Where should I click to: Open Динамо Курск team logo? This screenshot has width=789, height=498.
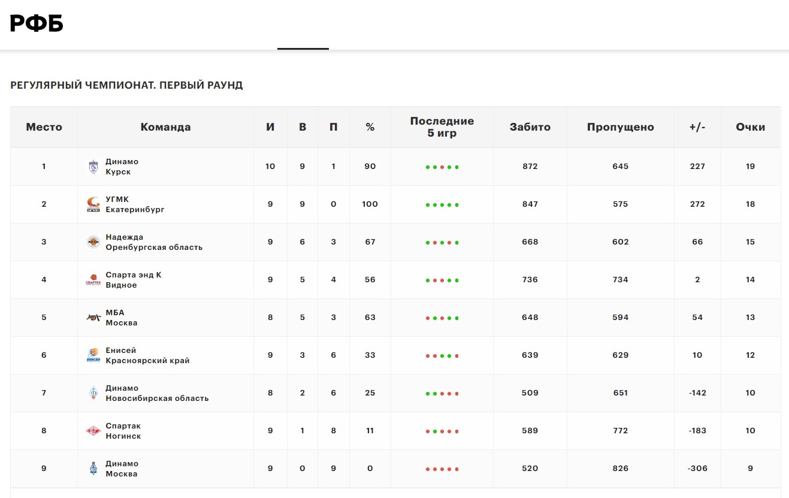click(93, 167)
